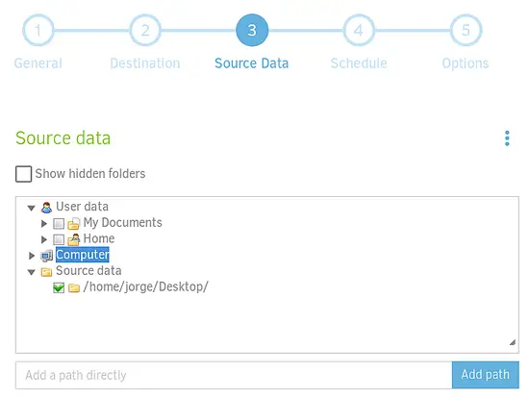Viewport: 529px width, 397px height.
Task: Click the Computer monitor icon
Action: coord(47,256)
